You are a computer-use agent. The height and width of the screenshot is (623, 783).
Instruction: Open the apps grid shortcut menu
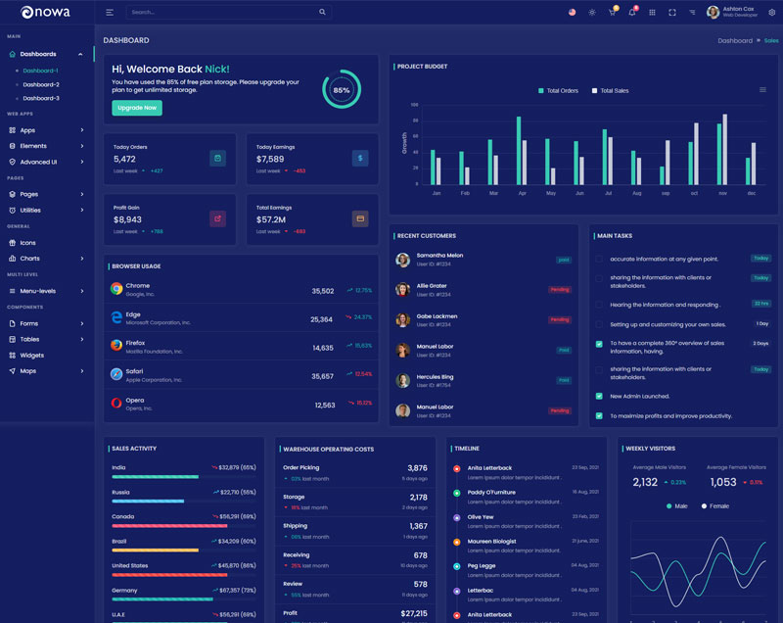[652, 13]
